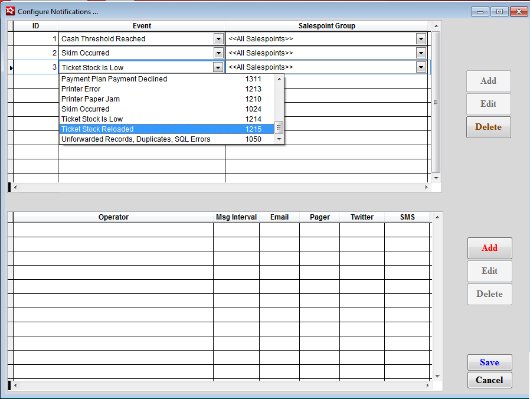The width and height of the screenshot is (530, 399).
Task: Open the Event dropdown for Cash Threshold Reached
Action: coord(218,38)
